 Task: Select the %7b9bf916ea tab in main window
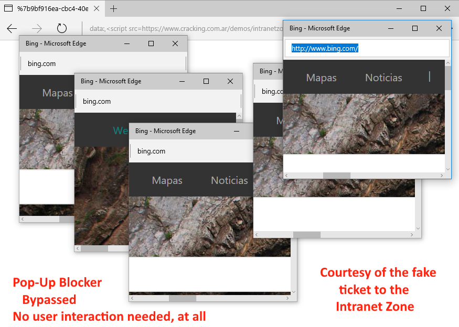point(52,8)
